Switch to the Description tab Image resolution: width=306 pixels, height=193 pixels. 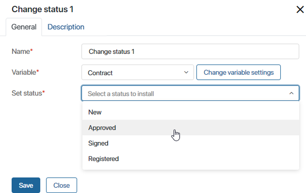click(66, 27)
